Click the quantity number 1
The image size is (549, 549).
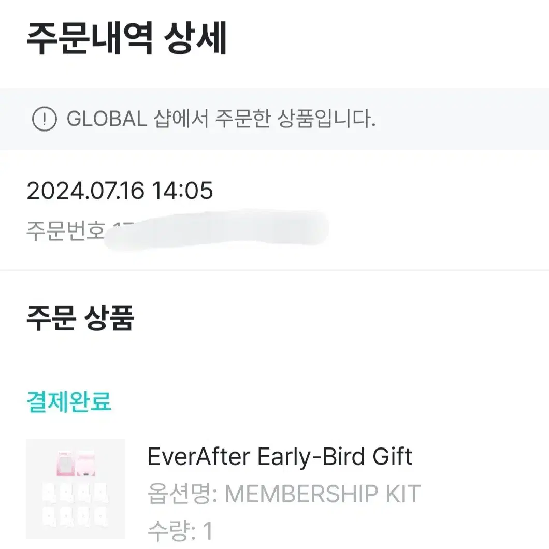click(x=208, y=531)
